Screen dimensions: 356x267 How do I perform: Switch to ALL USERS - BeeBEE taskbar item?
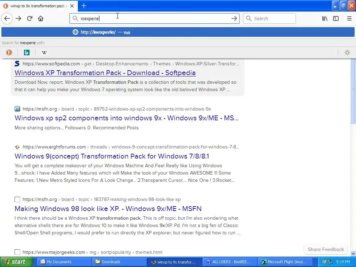pyautogui.click(x=229, y=262)
